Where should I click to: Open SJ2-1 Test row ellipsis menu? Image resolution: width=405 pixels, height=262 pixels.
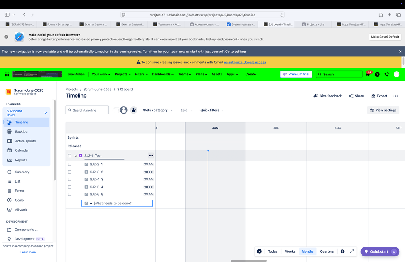[x=151, y=156]
